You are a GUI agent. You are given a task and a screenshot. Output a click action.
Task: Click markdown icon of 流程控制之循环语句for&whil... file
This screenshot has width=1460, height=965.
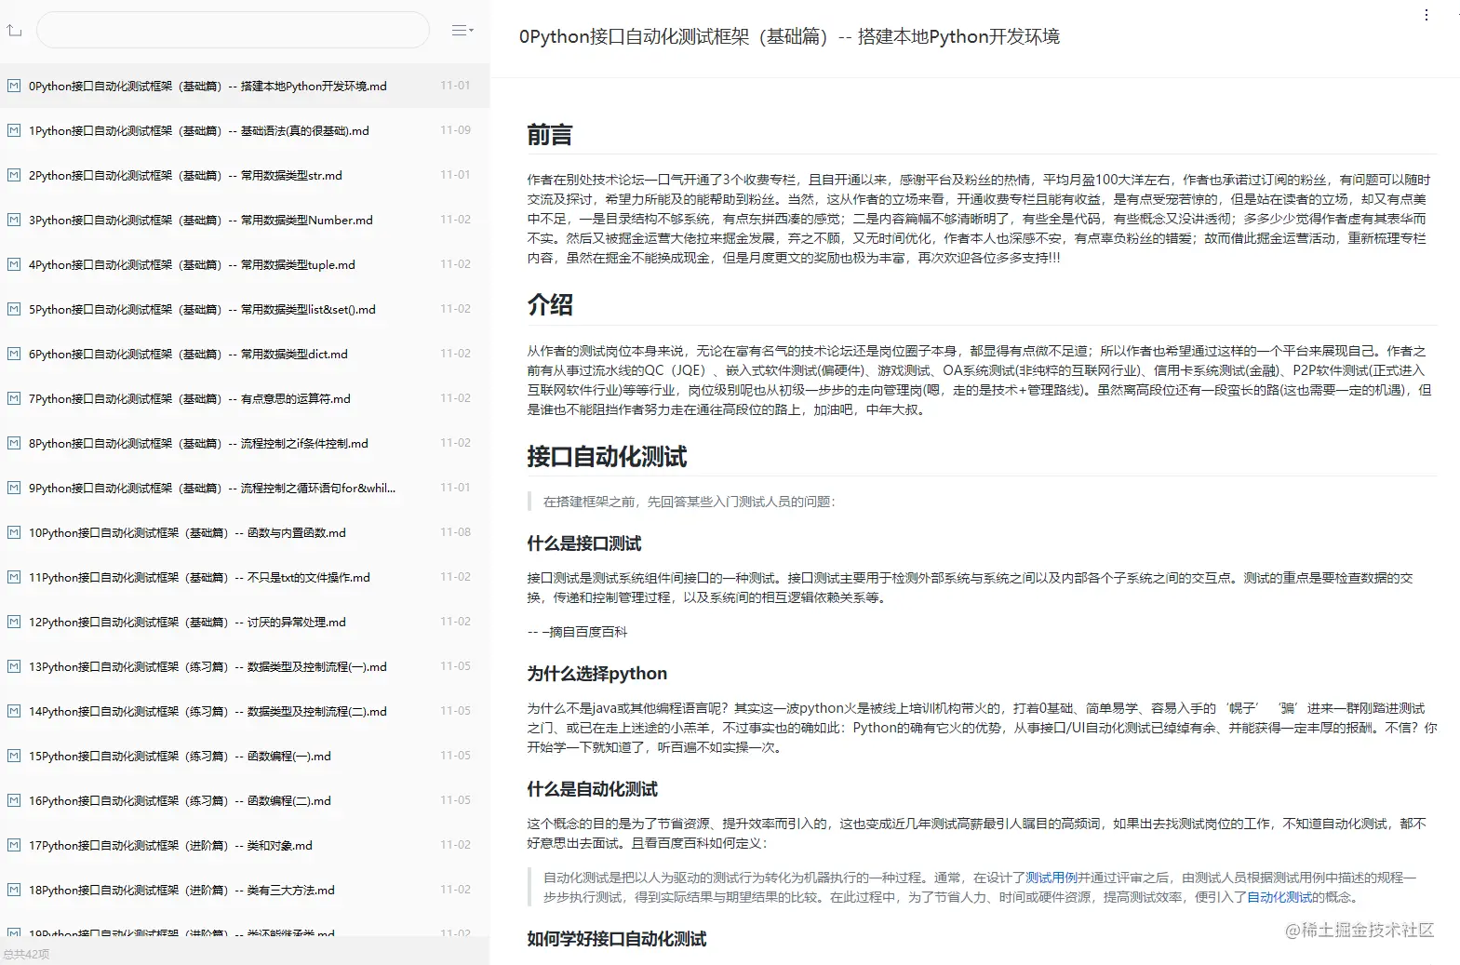point(14,488)
